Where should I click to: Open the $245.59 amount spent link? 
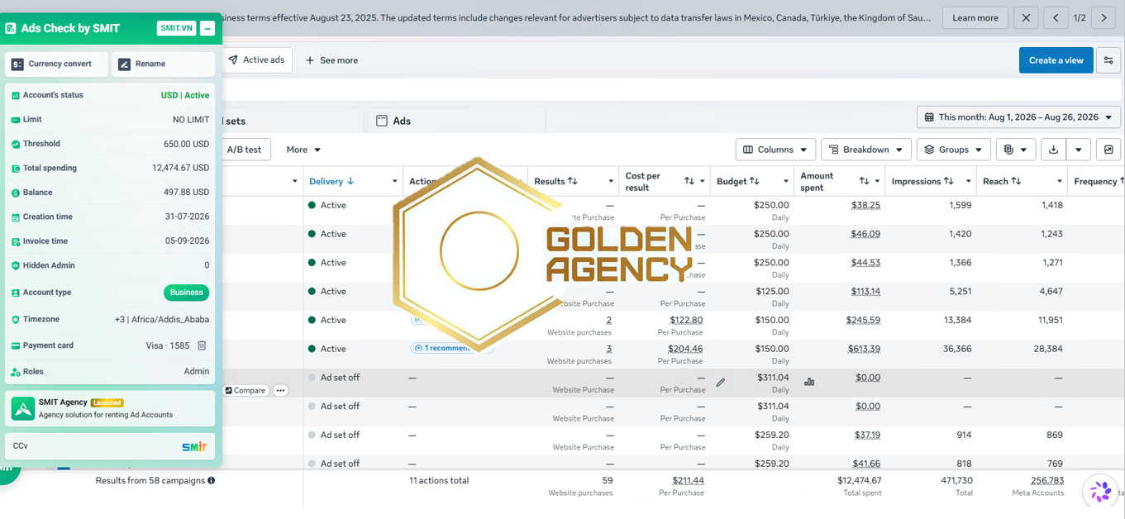[x=863, y=320]
